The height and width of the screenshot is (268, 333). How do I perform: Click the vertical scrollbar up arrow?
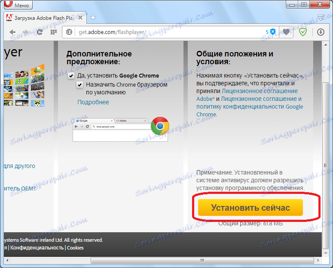(x=326, y=45)
